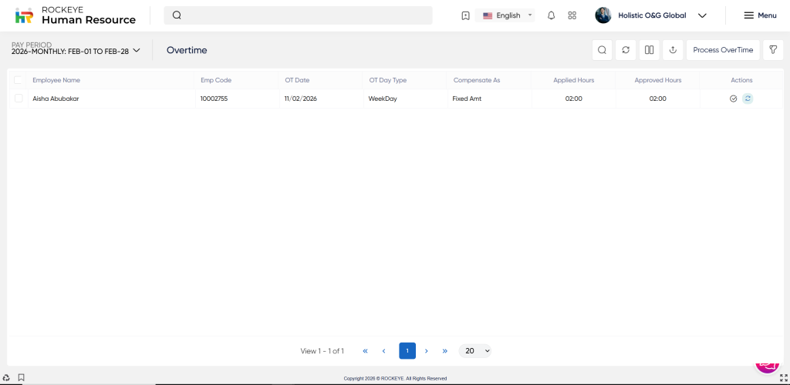Screen dimensions: 790x385
Task: Approve Aisha Abubakar's overtime with check icon
Action: 734,99
